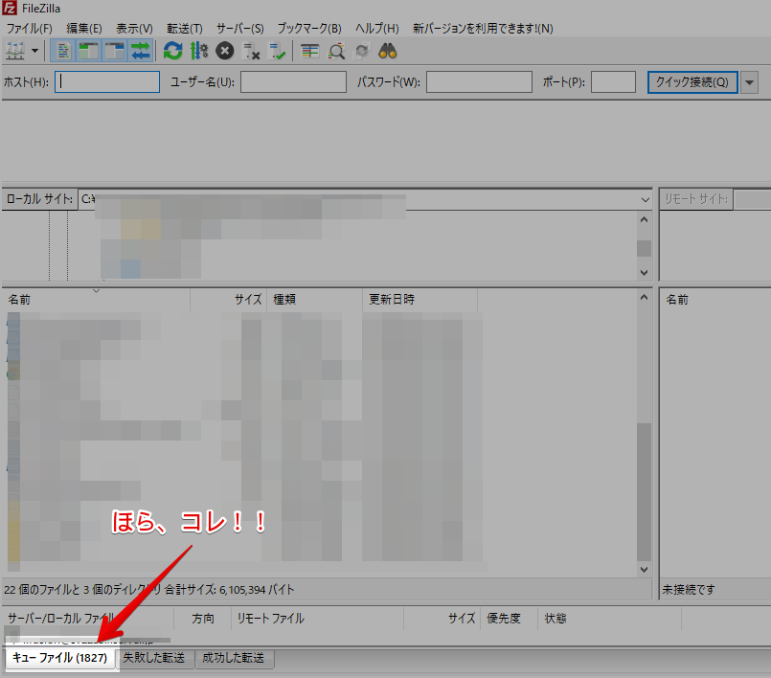Image resolution: width=771 pixels, height=678 pixels.
Task: Toggle the local directory tree display
Action: 88,51
